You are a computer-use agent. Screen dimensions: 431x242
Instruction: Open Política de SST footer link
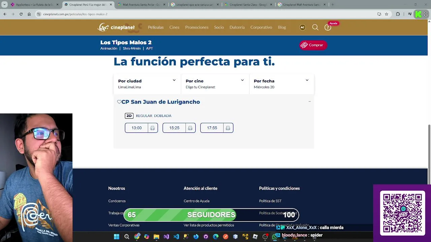(270, 201)
